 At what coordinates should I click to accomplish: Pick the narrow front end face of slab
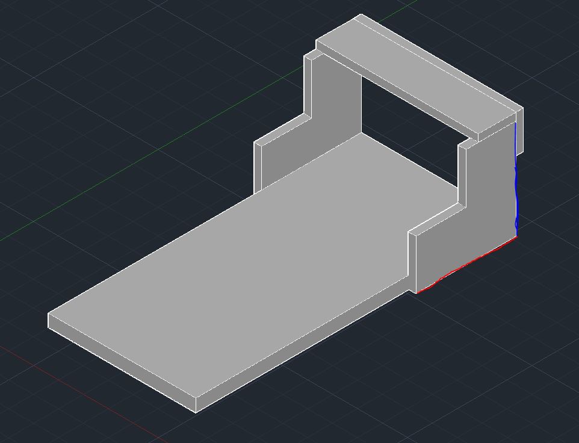coord(122,362)
